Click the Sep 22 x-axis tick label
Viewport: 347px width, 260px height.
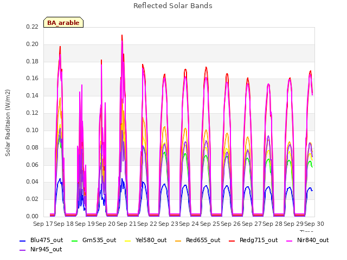tap(147, 224)
